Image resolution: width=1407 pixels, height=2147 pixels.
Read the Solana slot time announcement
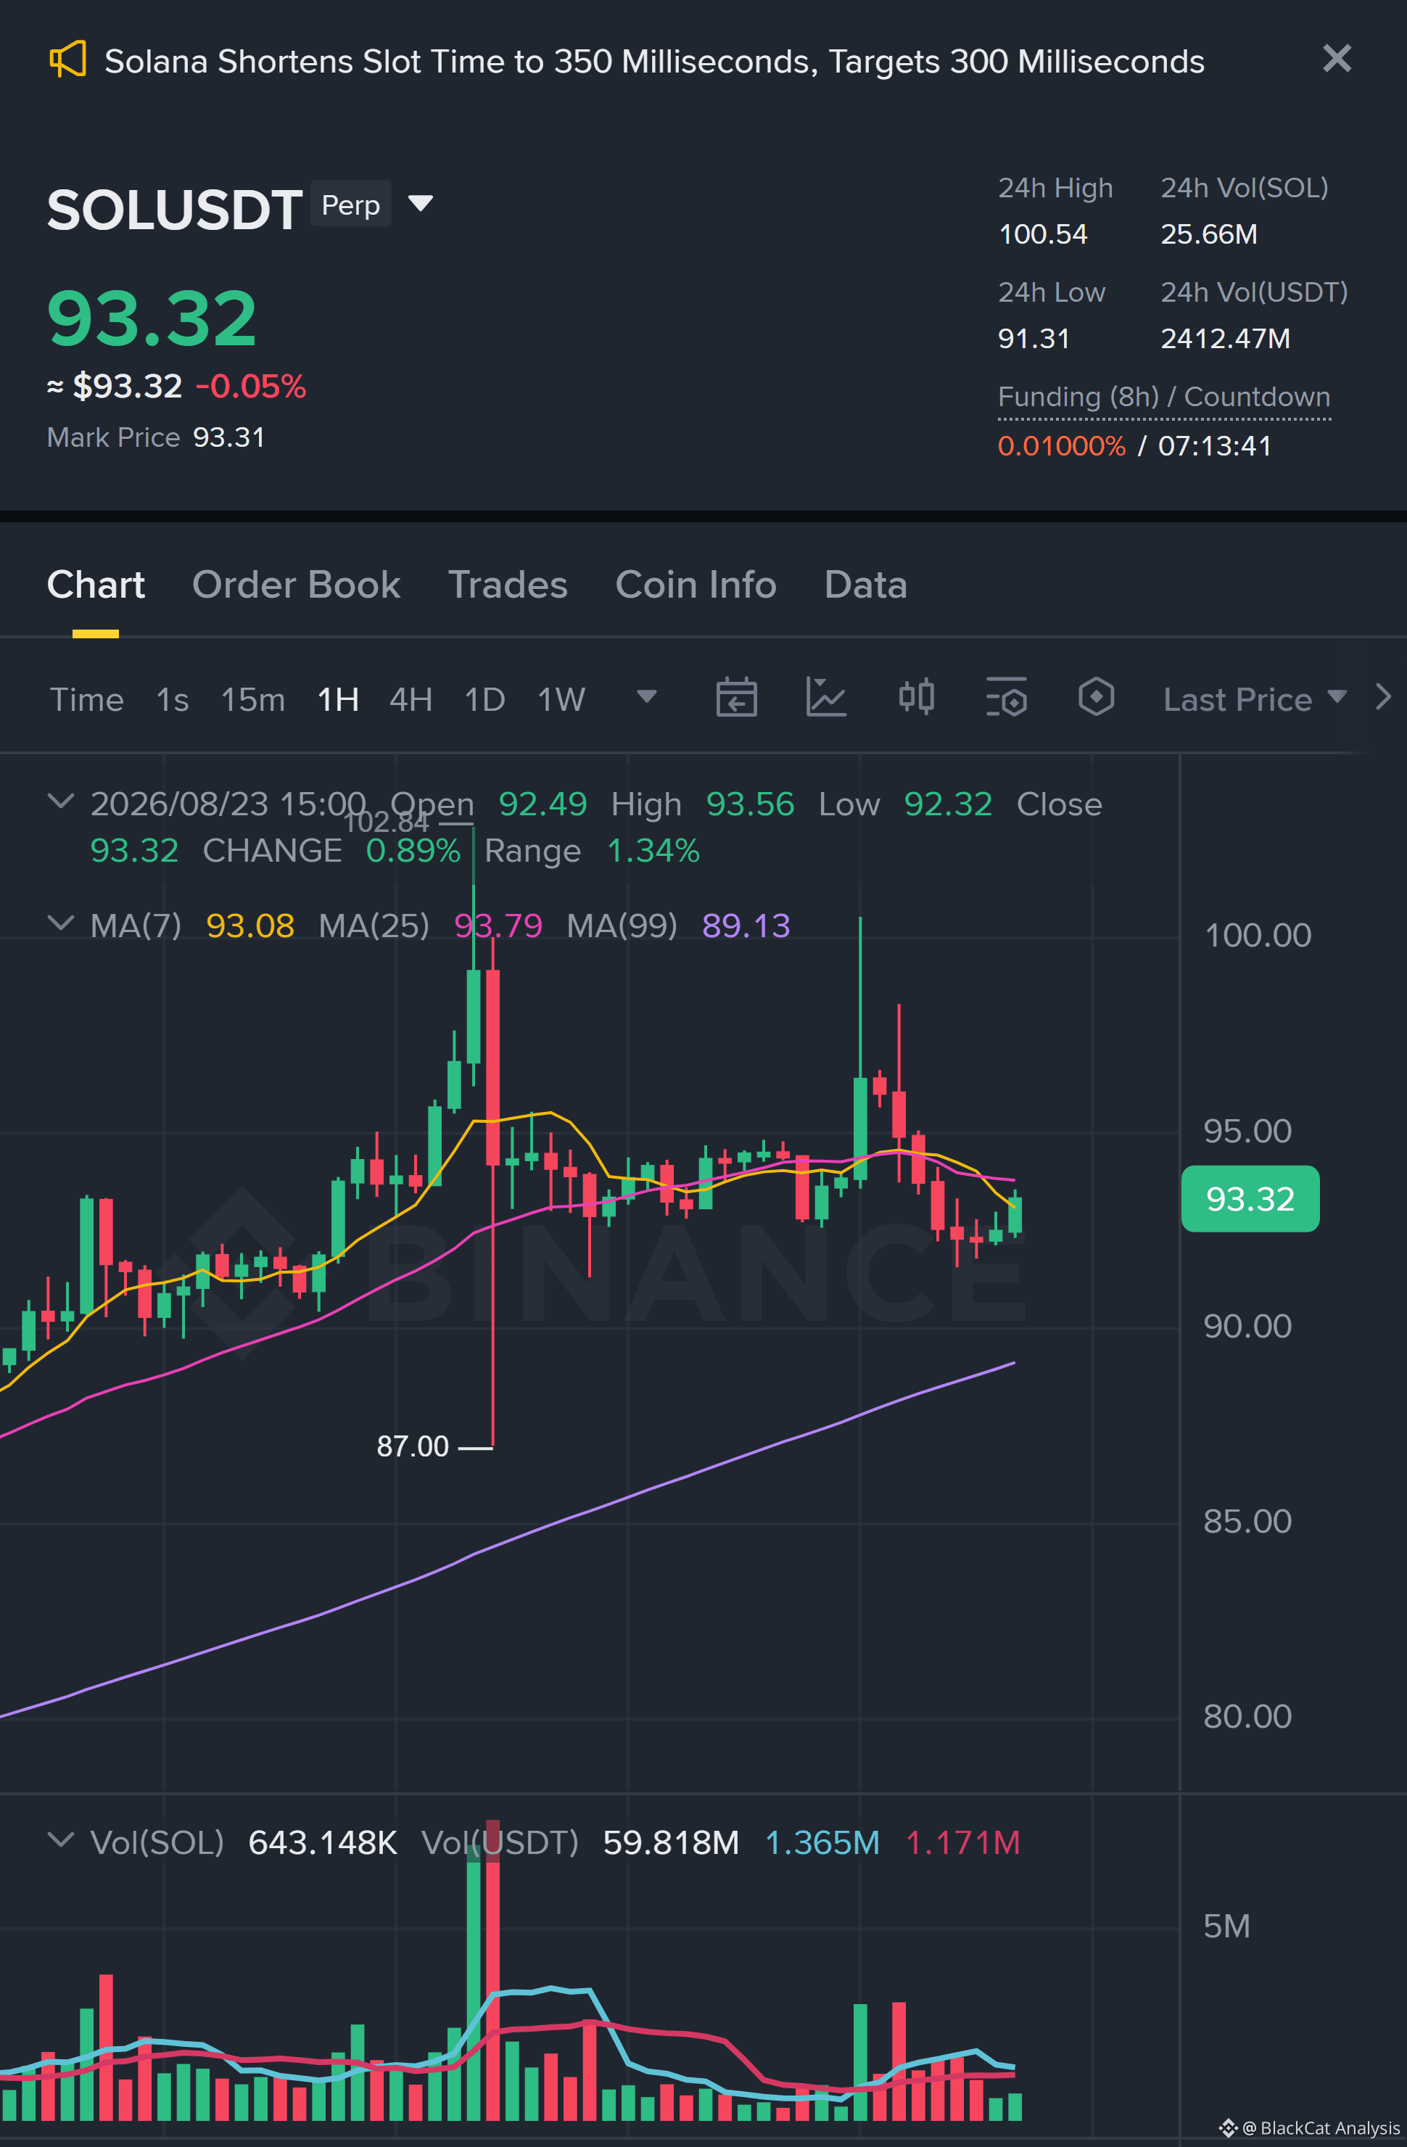[x=654, y=62]
